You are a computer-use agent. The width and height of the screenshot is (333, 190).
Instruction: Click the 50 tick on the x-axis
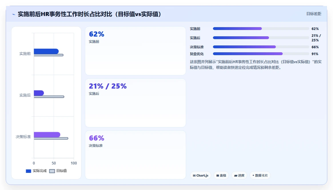point(54,163)
